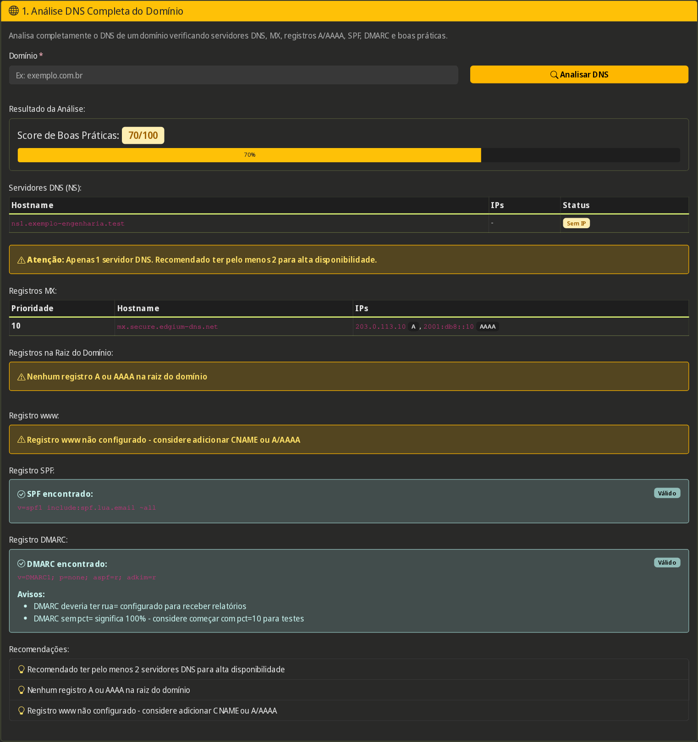Select mx.secure.edgium-dns.net hostname

pos(167,327)
